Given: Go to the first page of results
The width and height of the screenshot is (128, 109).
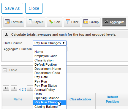Looking at the screenshot, I should click(x=6, y=88).
